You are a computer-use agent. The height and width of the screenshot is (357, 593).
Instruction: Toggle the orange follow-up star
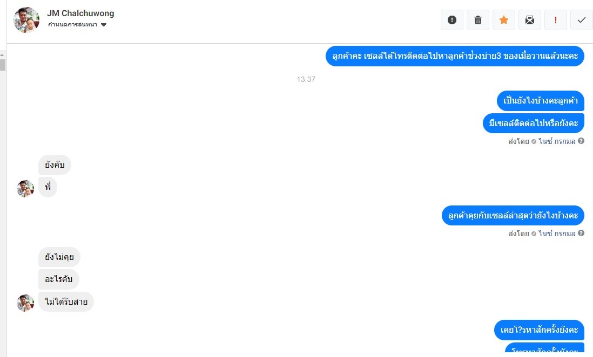[x=504, y=20]
